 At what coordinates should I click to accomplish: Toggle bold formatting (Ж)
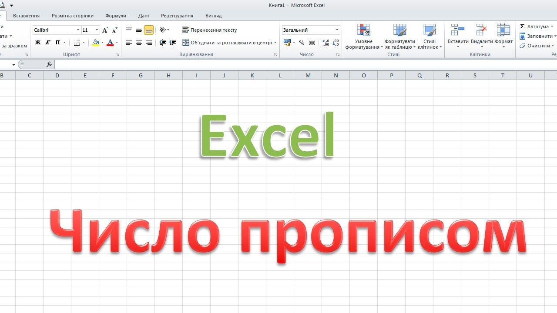tap(38, 43)
